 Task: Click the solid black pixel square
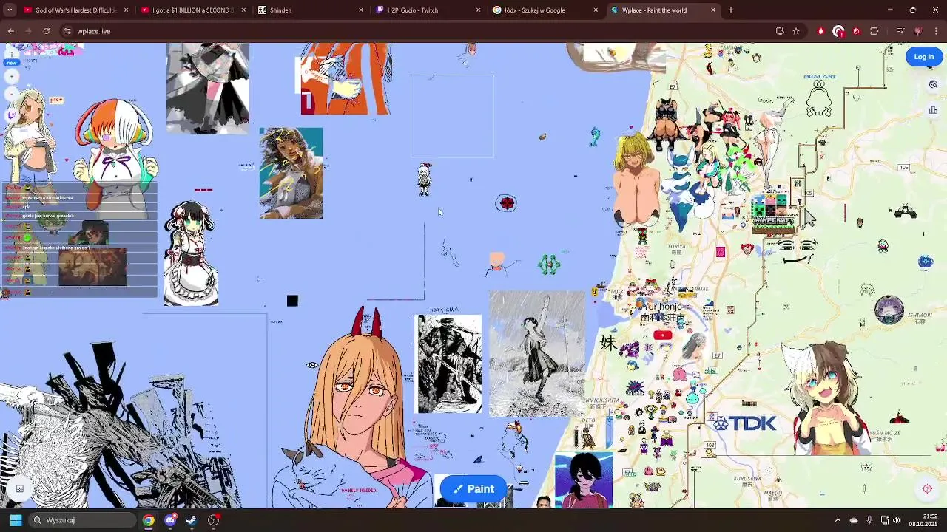(x=292, y=301)
